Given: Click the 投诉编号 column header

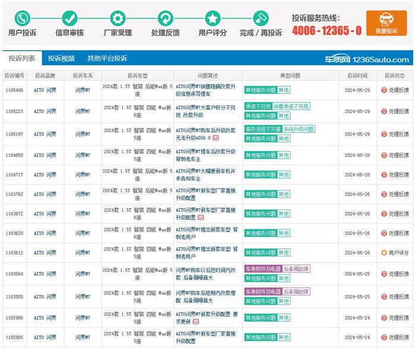Looking at the screenshot, I should 14,76.
